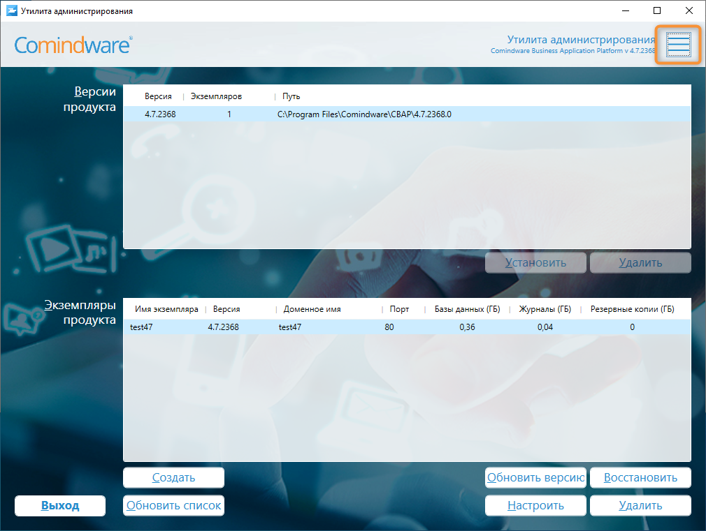Click domain name test47 cell
The image size is (706, 531).
click(x=289, y=327)
